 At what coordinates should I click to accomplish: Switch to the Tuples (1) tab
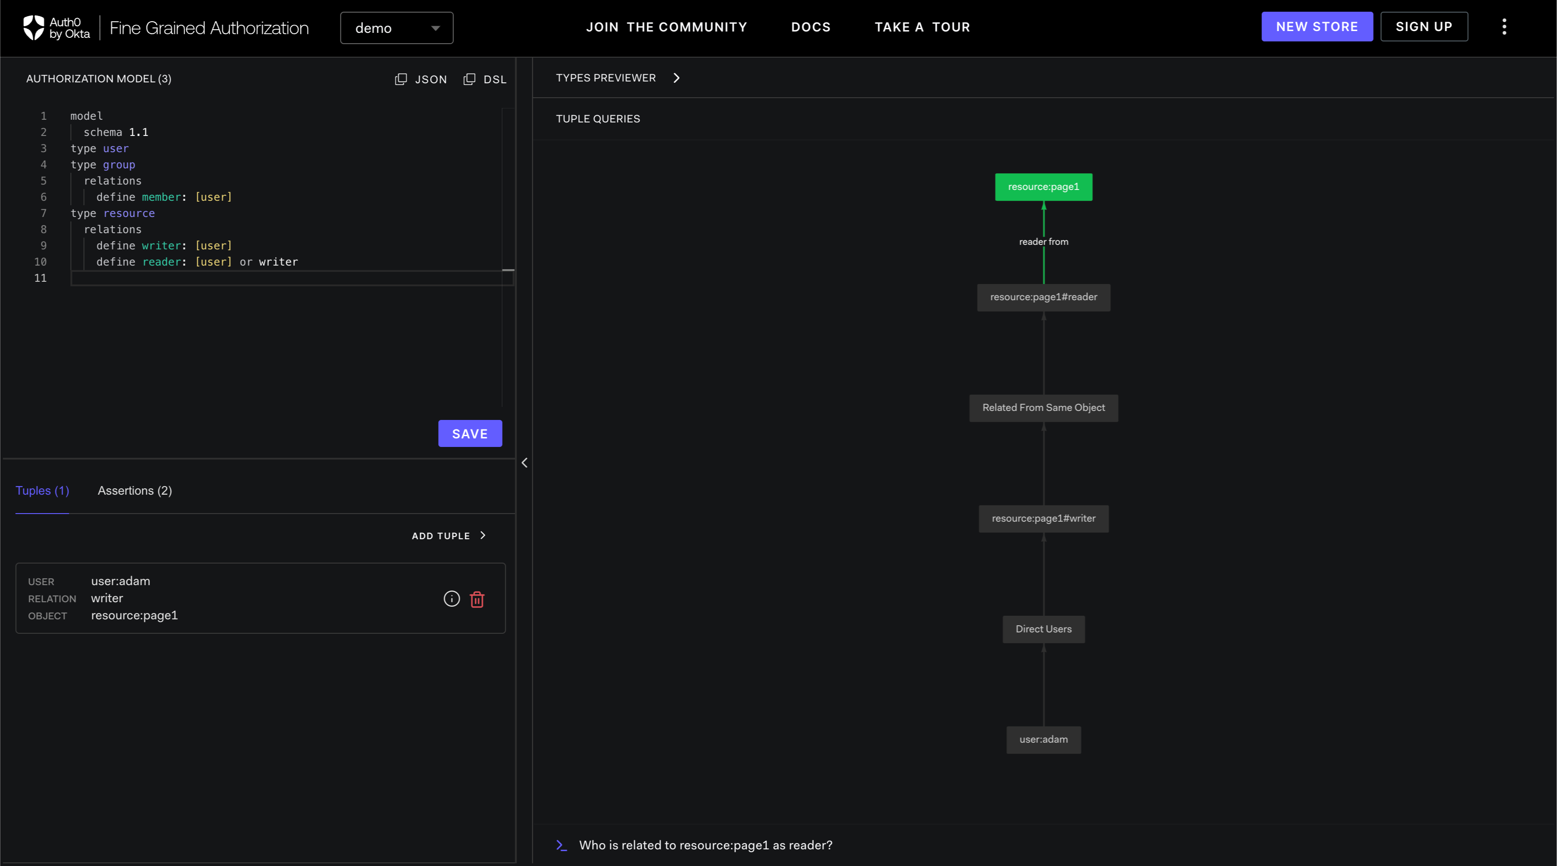[x=42, y=490]
